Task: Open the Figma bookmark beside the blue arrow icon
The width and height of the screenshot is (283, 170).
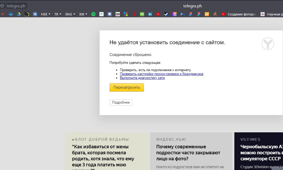Action: [x=191, y=14]
